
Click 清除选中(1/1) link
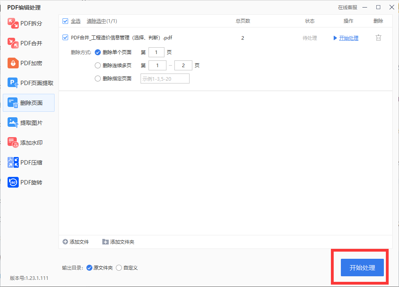pos(102,21)
